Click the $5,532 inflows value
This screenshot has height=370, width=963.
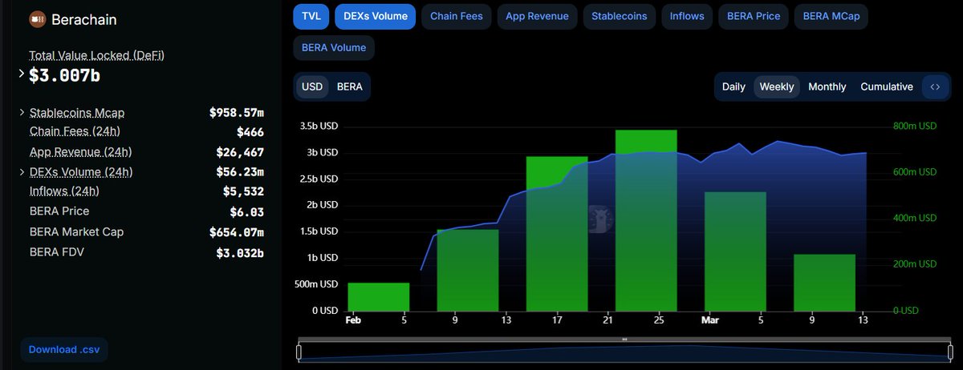point(244,191)
